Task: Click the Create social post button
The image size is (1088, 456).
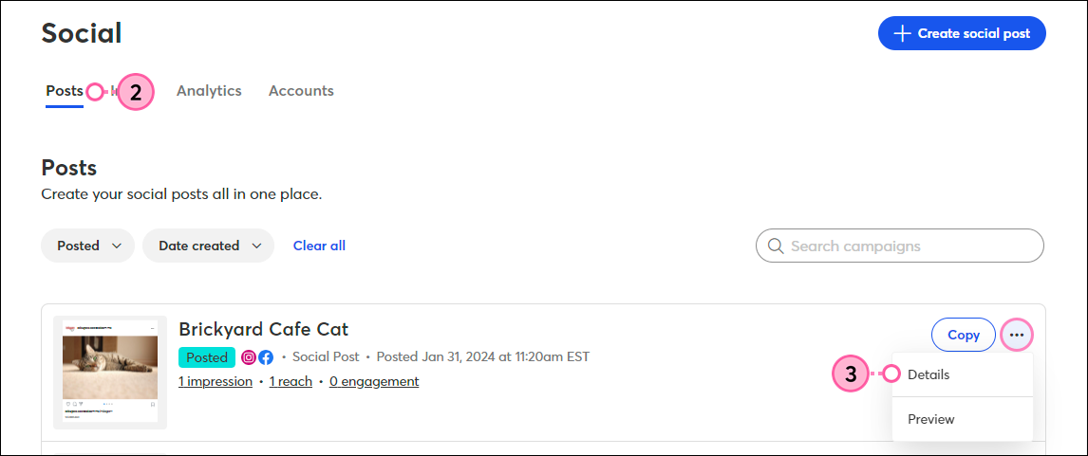Action: [962, 33]
